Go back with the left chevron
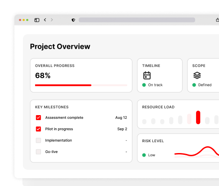The height and width of the screenshot is (186, 219). click(x=45, y=20)
